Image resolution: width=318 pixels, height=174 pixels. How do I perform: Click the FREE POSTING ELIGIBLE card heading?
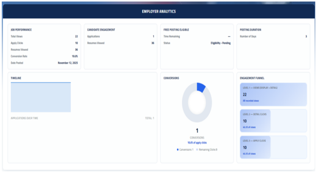tap(176, 30)
